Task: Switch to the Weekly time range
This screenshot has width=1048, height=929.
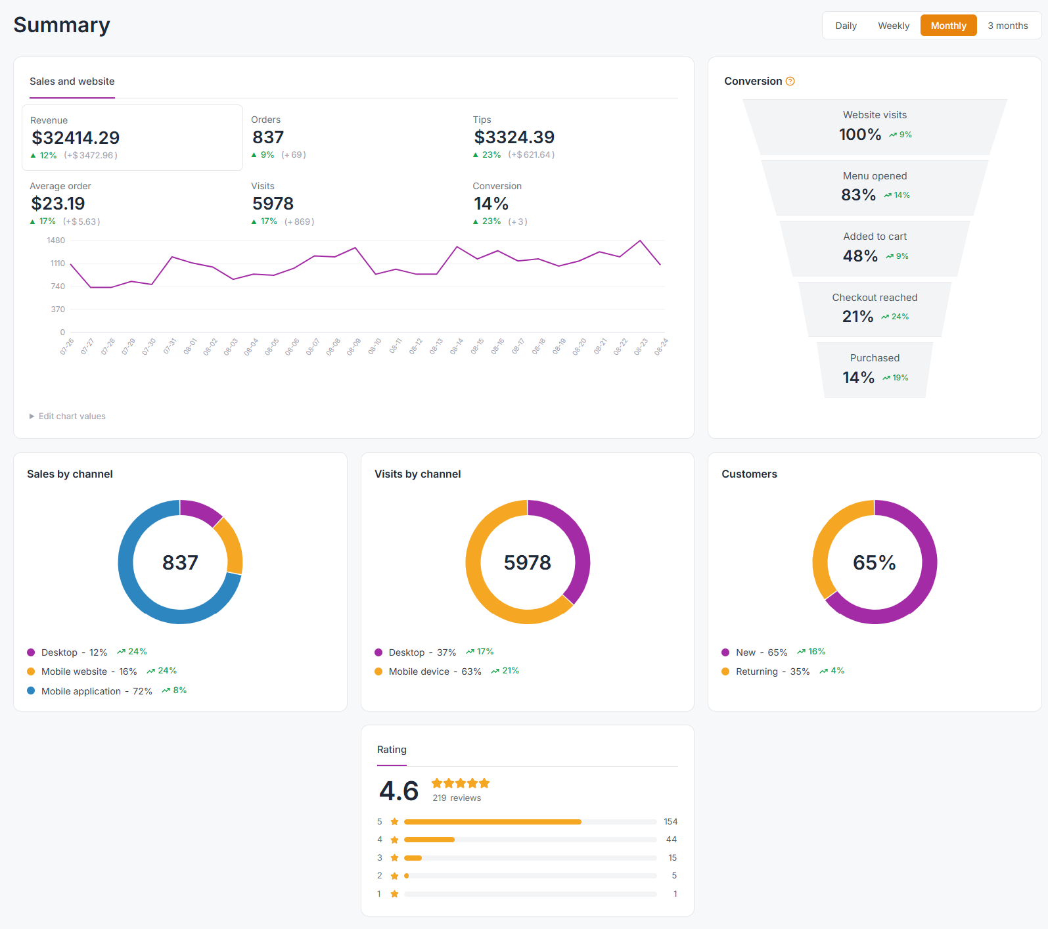Action: tap(894, 26)
